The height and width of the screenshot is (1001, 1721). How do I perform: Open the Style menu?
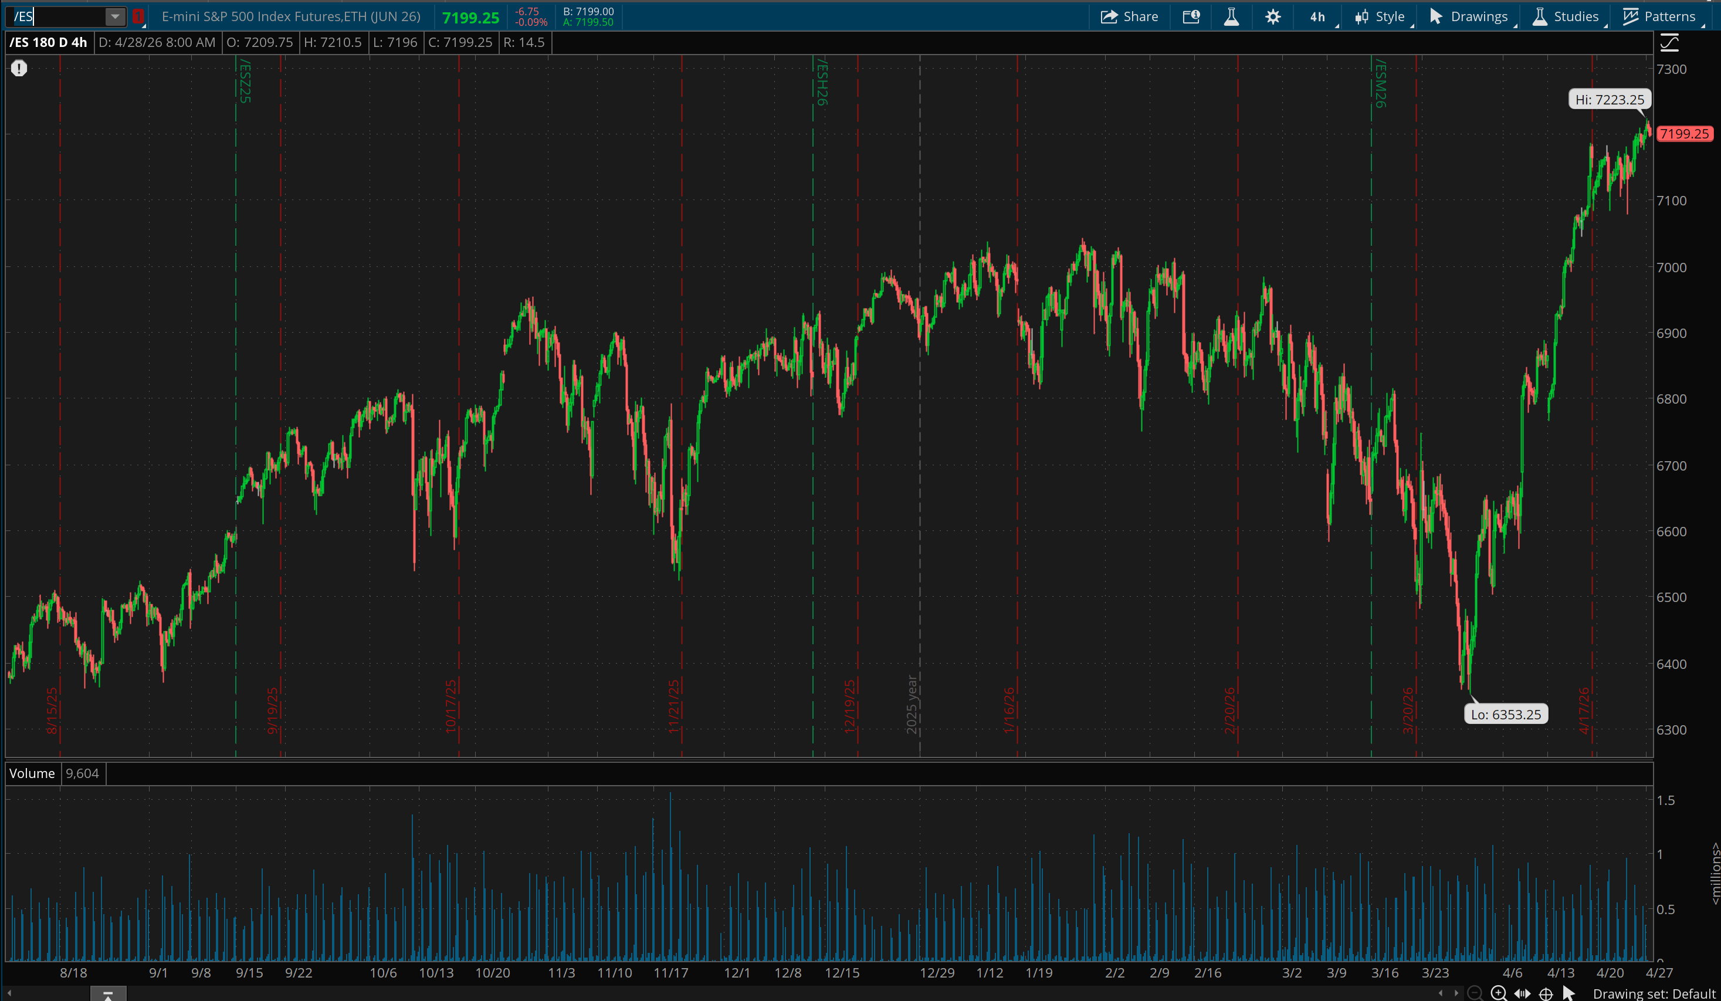click(1380, 16)
